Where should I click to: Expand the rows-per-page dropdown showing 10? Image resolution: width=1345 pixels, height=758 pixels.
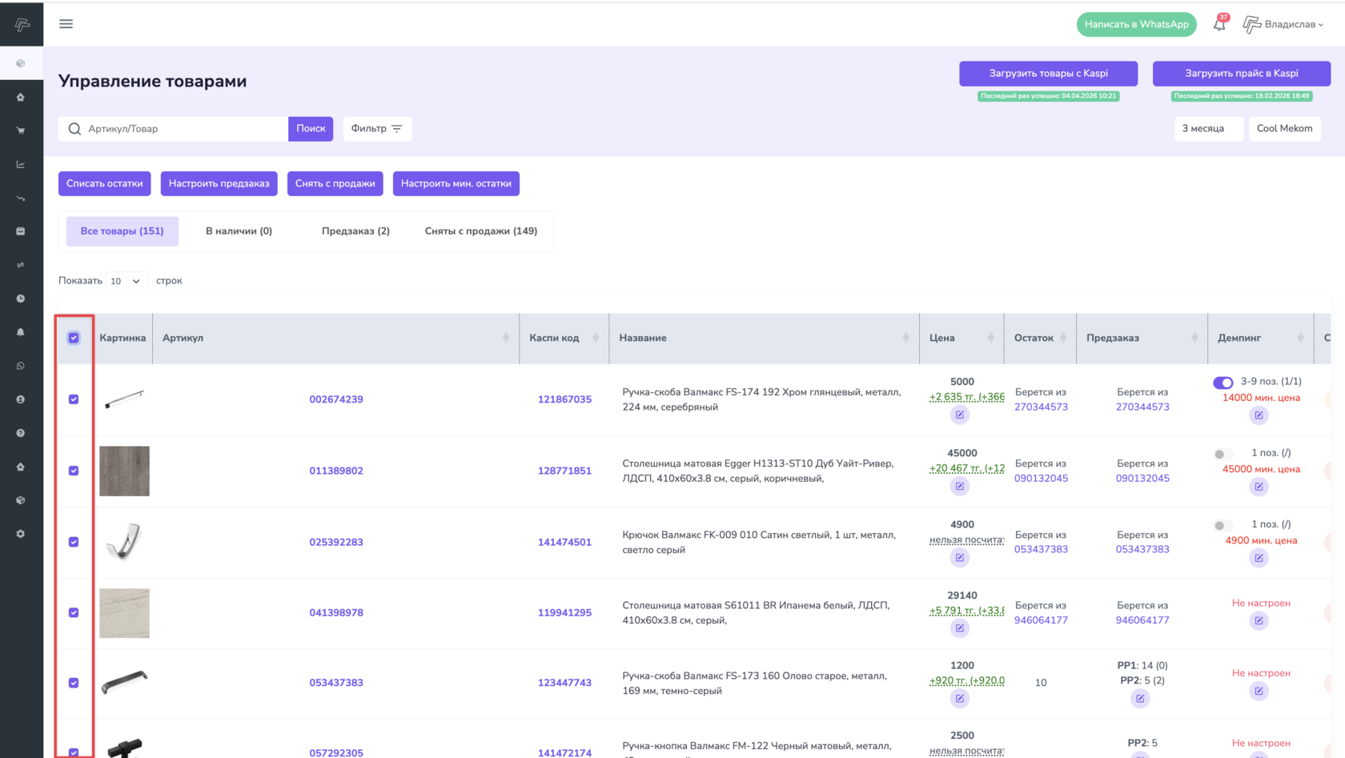pyautogui.click(x=126, y=281)
